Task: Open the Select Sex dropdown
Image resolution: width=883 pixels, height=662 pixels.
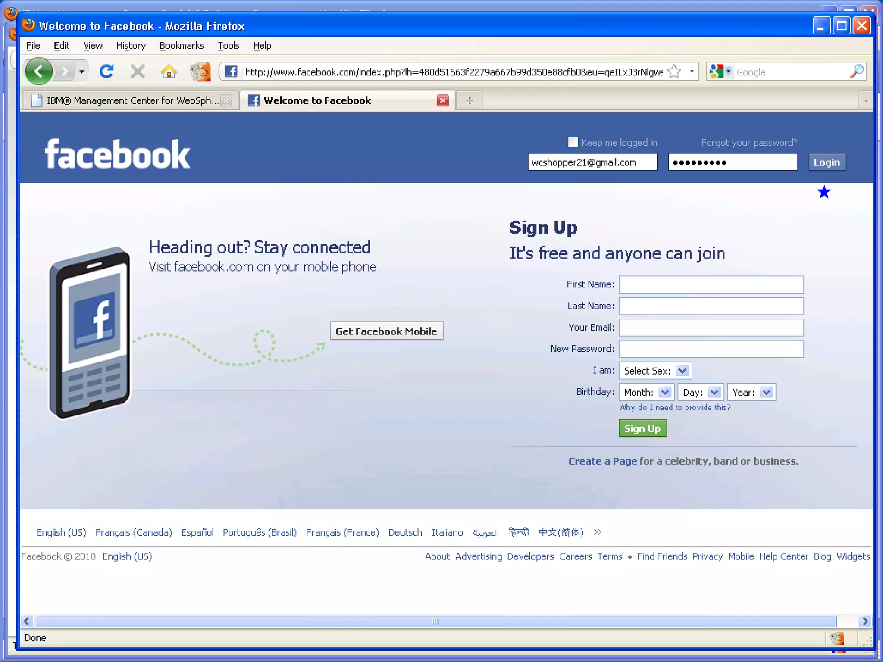Action: coord(655,371)
